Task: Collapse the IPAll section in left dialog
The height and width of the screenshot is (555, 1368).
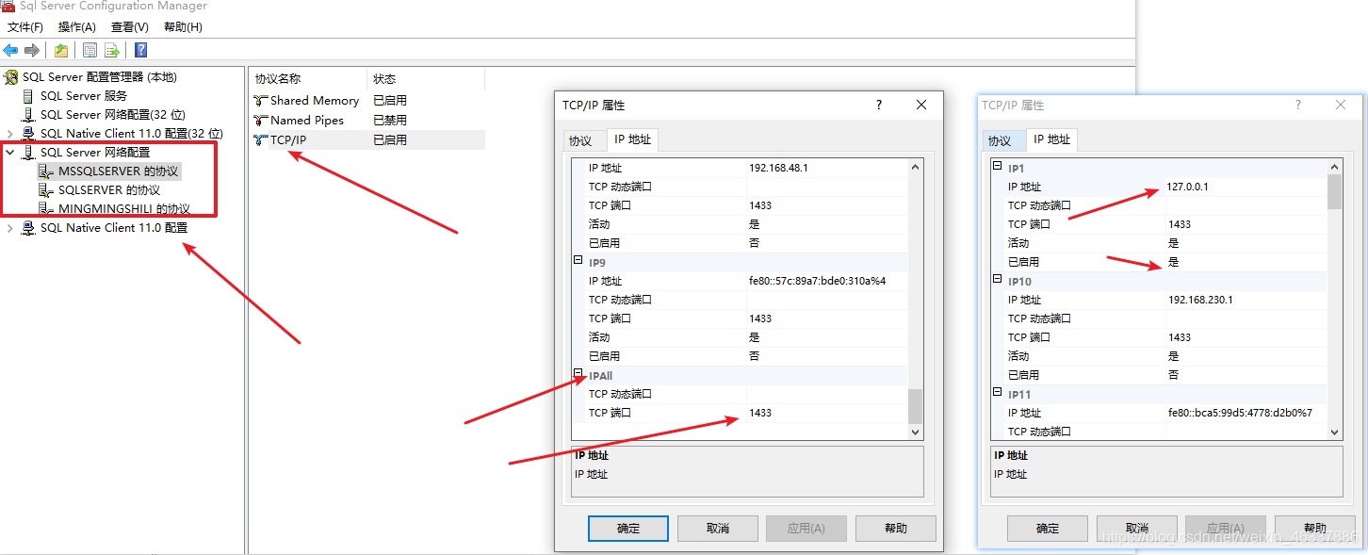Action: [578, 374]
